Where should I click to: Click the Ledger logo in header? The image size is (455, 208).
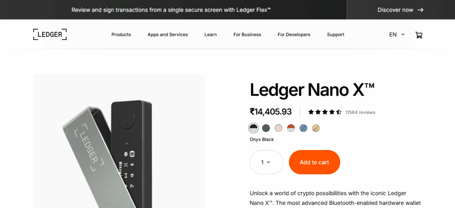click(x=50, y=34)
